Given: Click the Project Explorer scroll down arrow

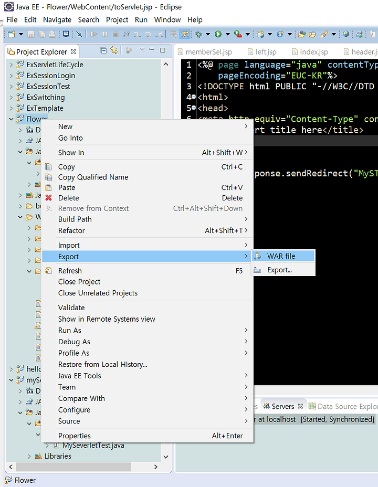Looking at the screenshot, I should pos(166,457).
